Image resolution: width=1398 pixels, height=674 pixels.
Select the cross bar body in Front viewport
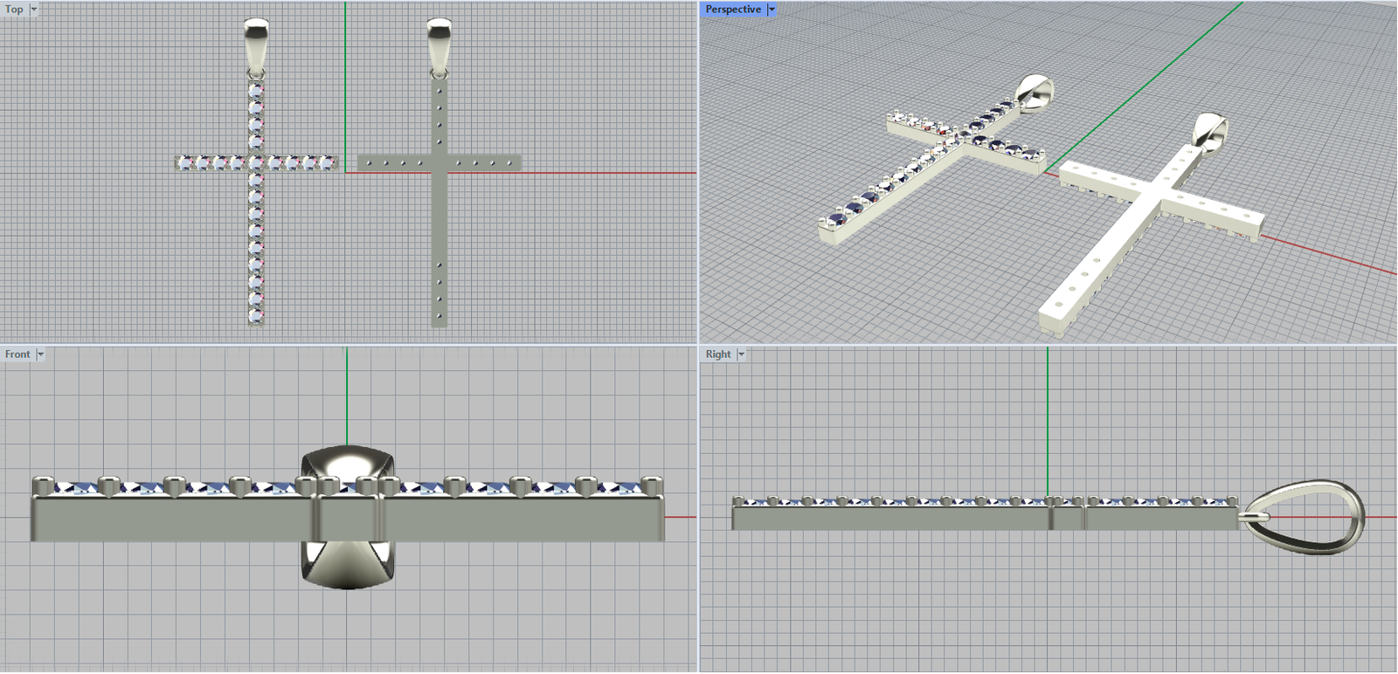[x=175, y=519]
